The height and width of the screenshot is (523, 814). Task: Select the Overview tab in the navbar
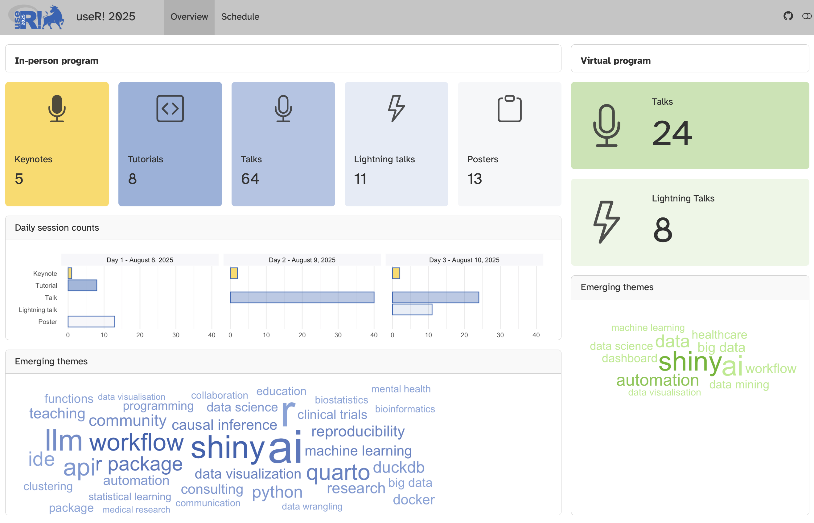[x=189, y=17]
